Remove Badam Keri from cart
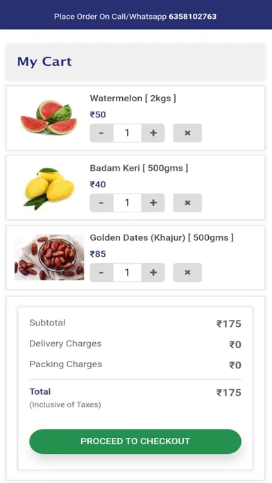Viewport: 272px width, 483px height. [187, 203]
